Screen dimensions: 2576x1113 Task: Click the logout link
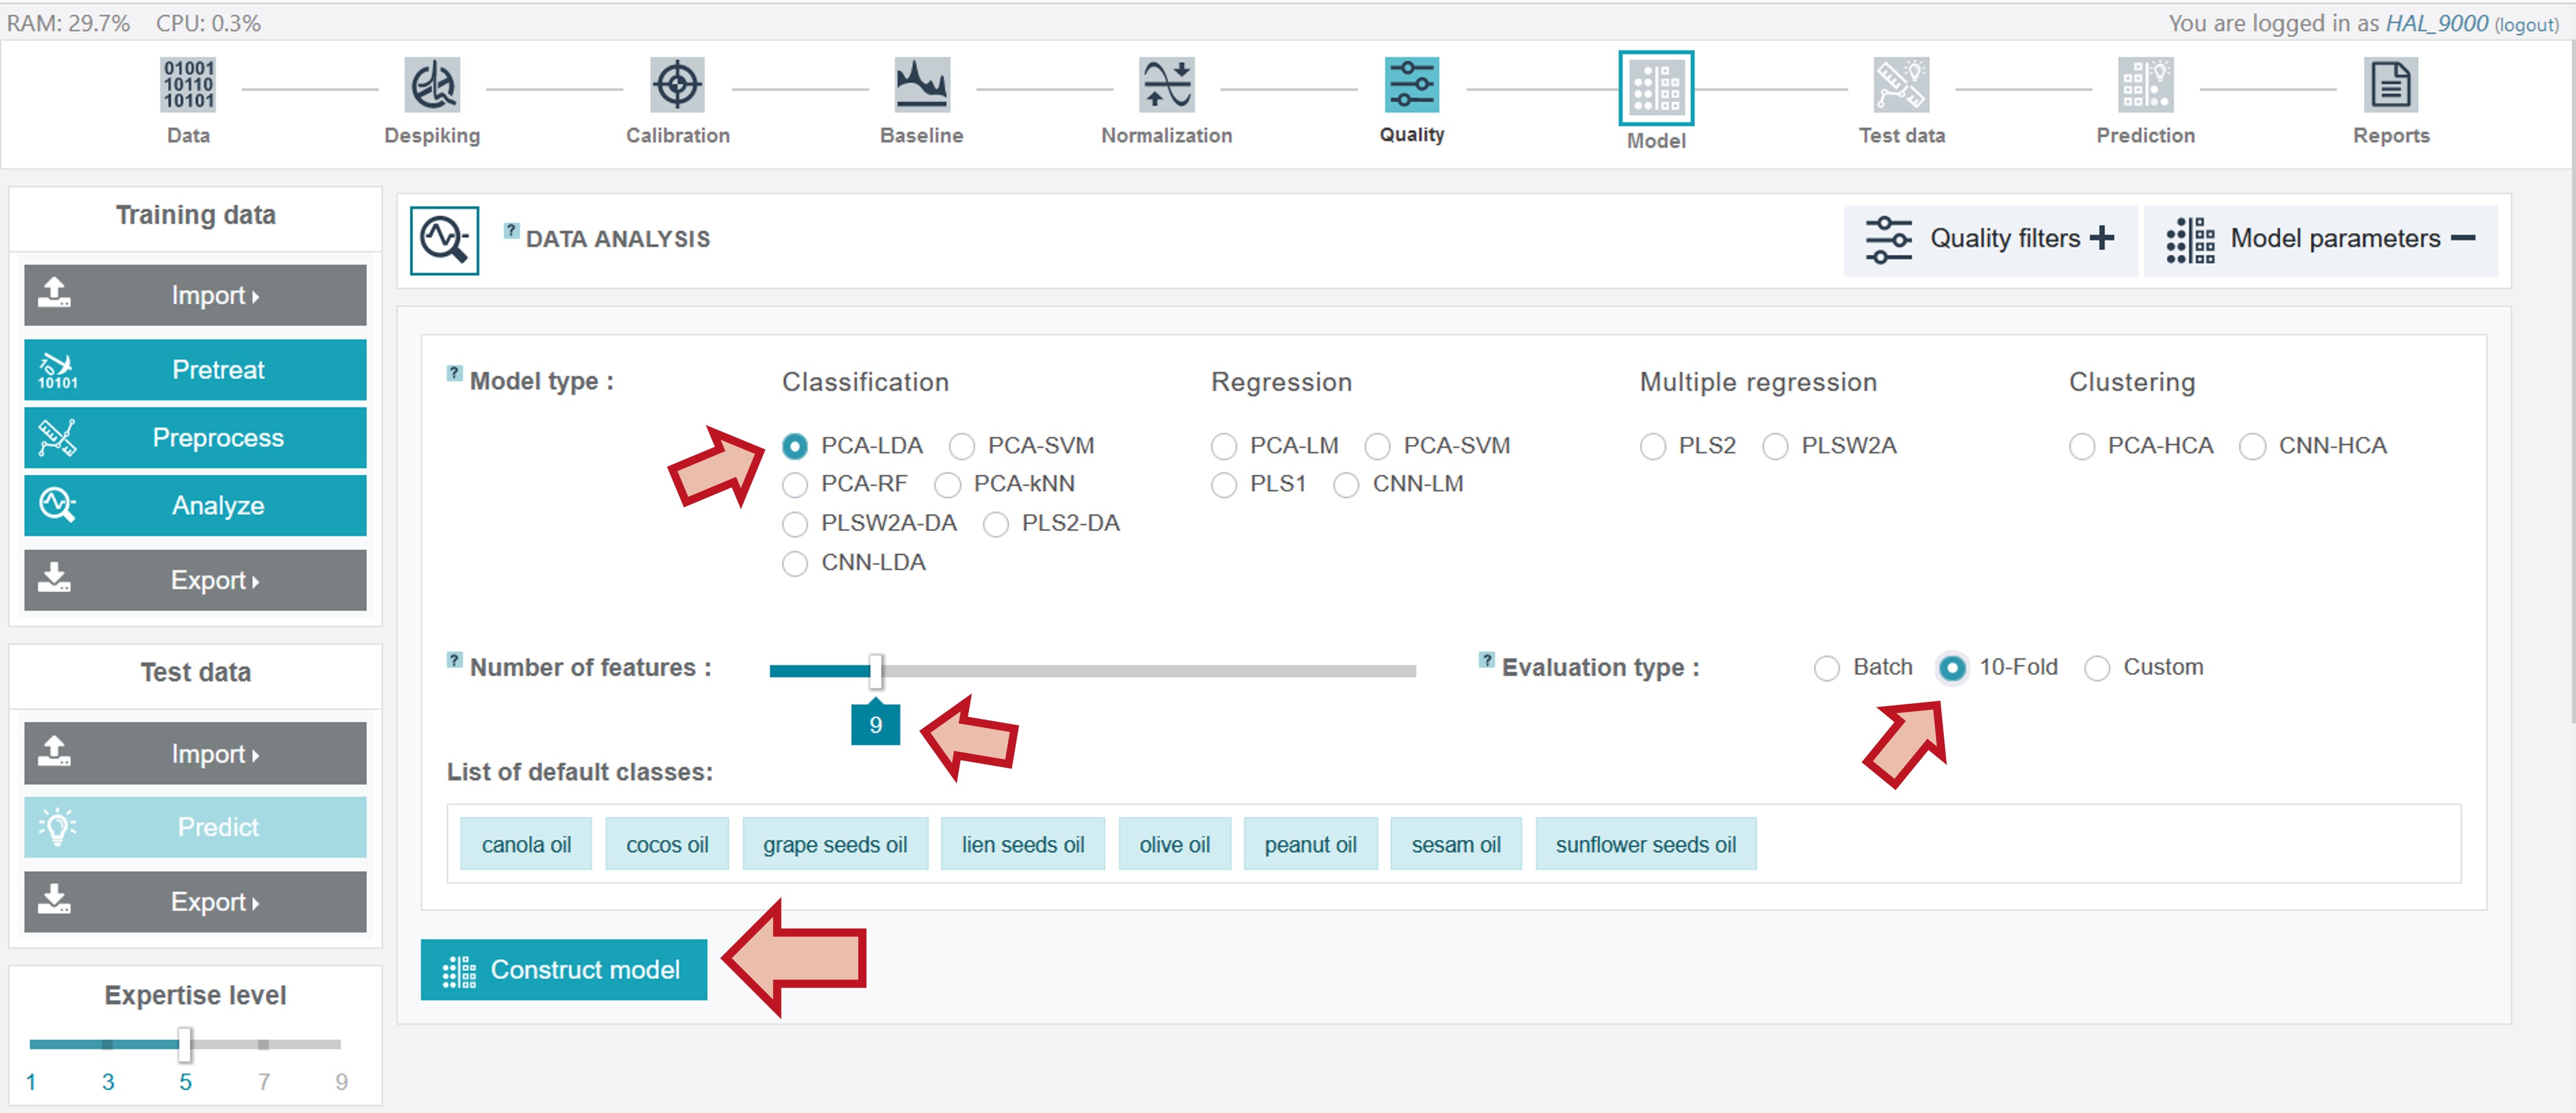coord(2526,24)
